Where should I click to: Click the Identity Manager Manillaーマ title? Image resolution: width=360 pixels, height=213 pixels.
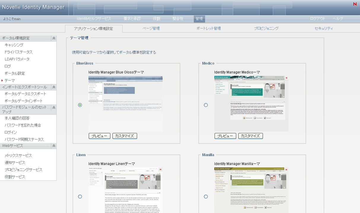(x=237, y=164)
